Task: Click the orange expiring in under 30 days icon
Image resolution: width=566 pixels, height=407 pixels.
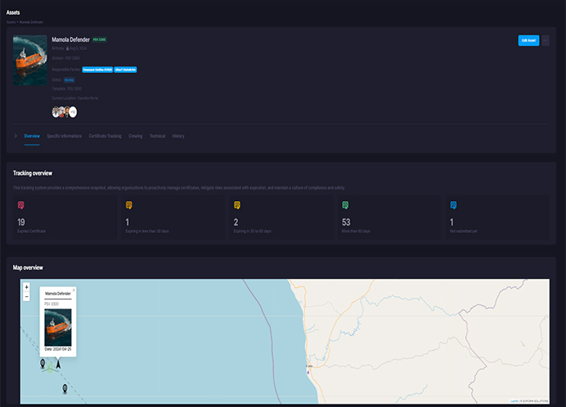Action: pos(129,204)
